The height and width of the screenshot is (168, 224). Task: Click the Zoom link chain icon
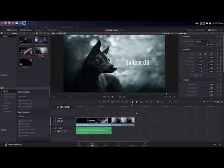[205, 54]
